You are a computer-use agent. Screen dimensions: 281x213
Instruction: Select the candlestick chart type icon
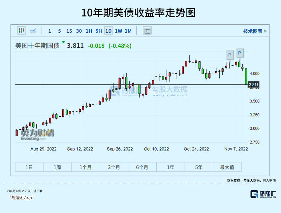point(21,30)
